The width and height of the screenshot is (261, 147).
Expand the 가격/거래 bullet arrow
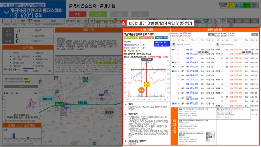point(126,114)
